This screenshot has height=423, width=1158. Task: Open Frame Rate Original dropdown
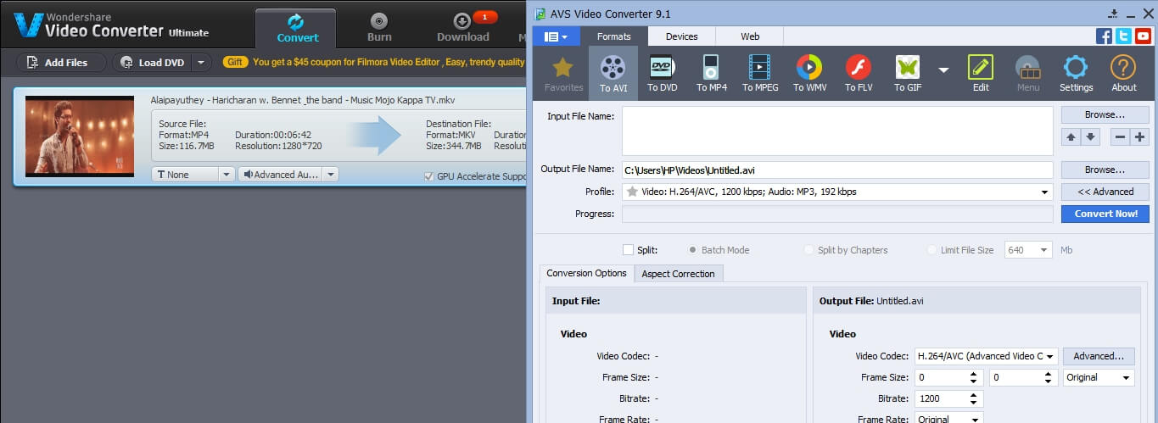pos(948,419)
